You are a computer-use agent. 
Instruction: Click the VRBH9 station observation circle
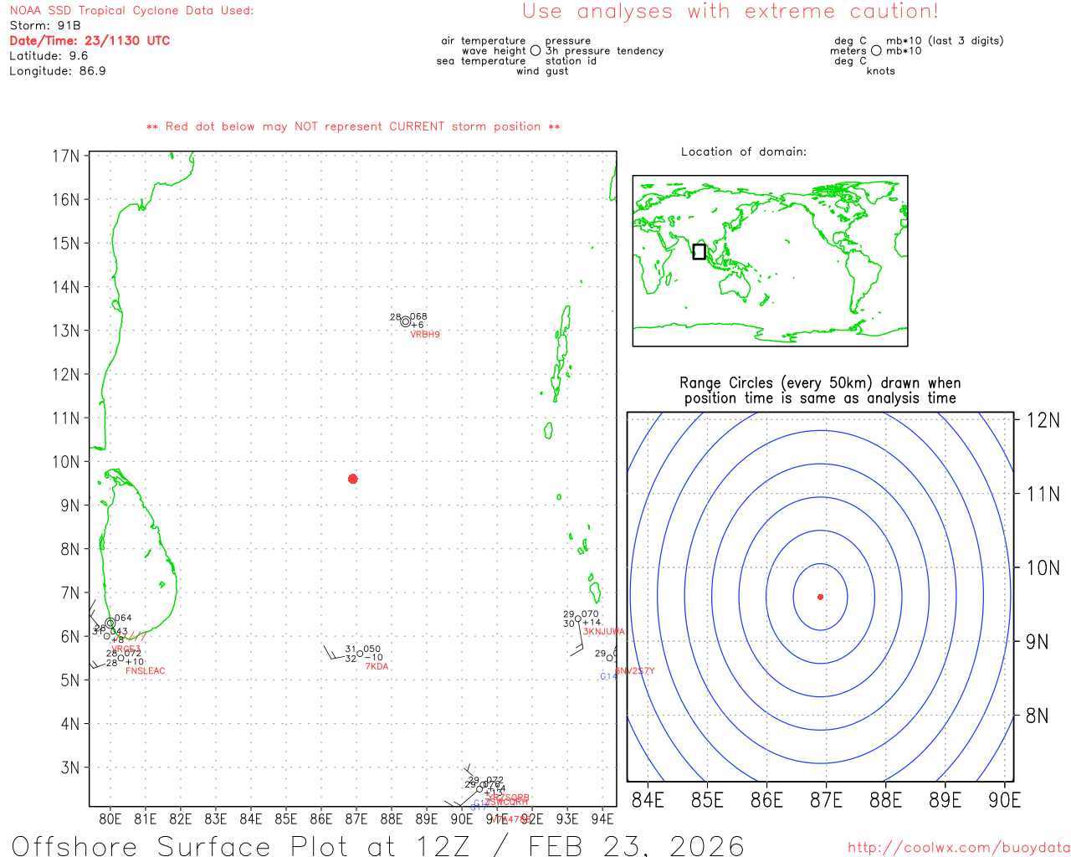click(x=406, y=321)
